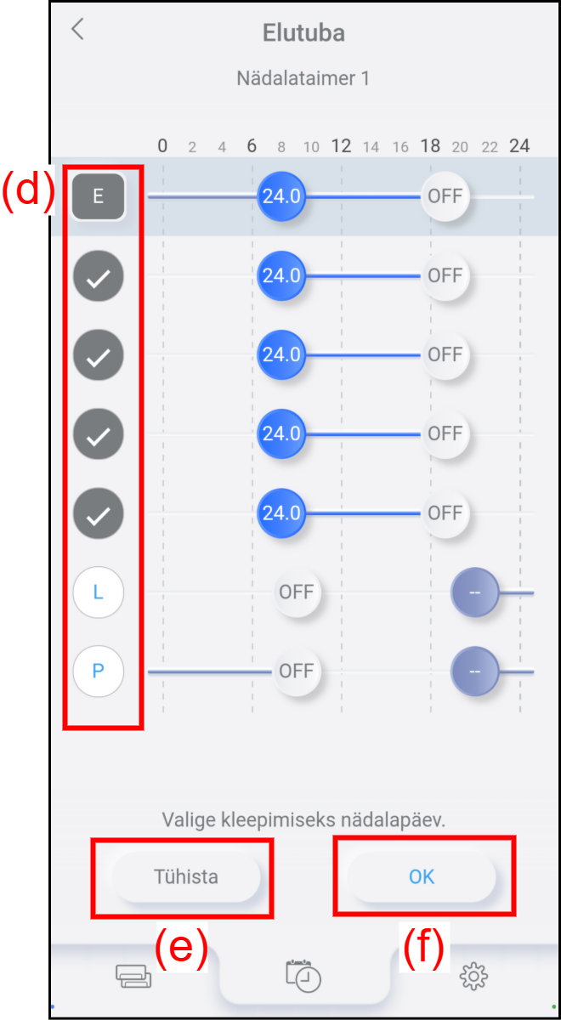
Task: Go back using the top-left arrow
Action: pyautogui.click(x=78, y=30)
